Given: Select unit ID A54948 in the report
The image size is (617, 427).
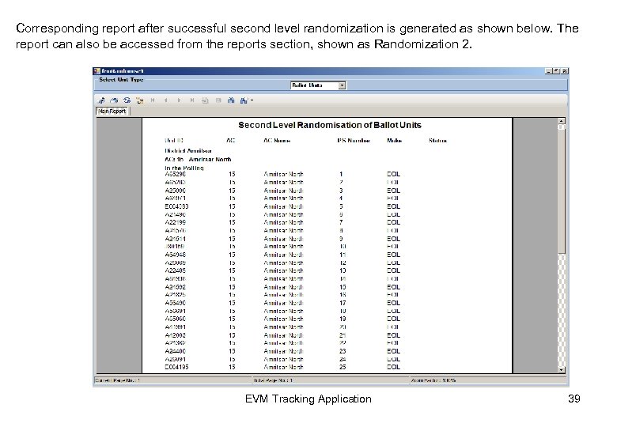Looking at the screenshot, I should [x=175, y=255].
